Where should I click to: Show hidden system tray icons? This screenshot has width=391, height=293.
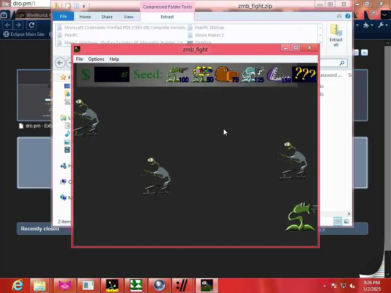(x=325, y=286)
